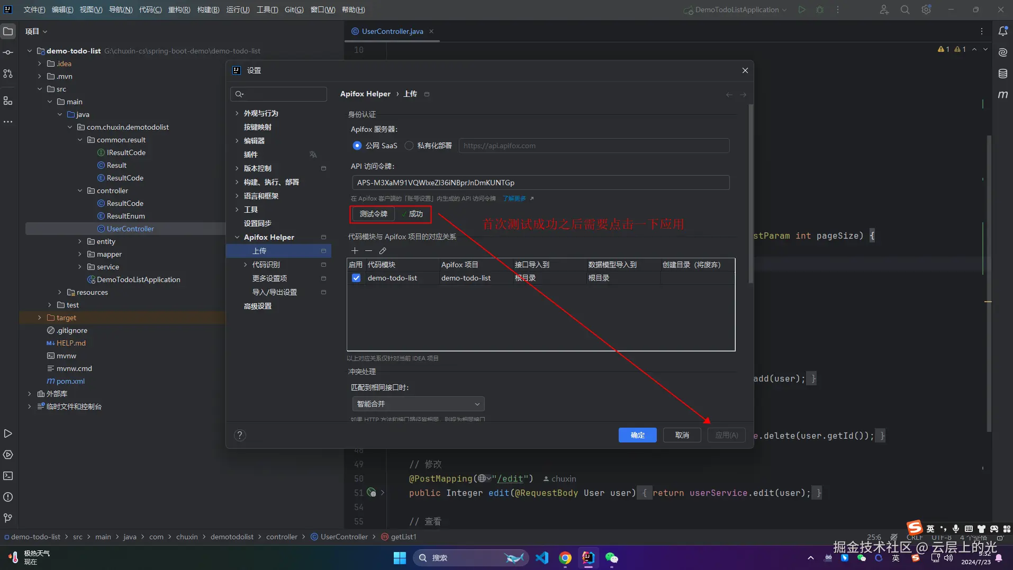This screenshot has height=570, width=1013.
Task: Expand 版本控制 settings section
Action: pos(237,168)
